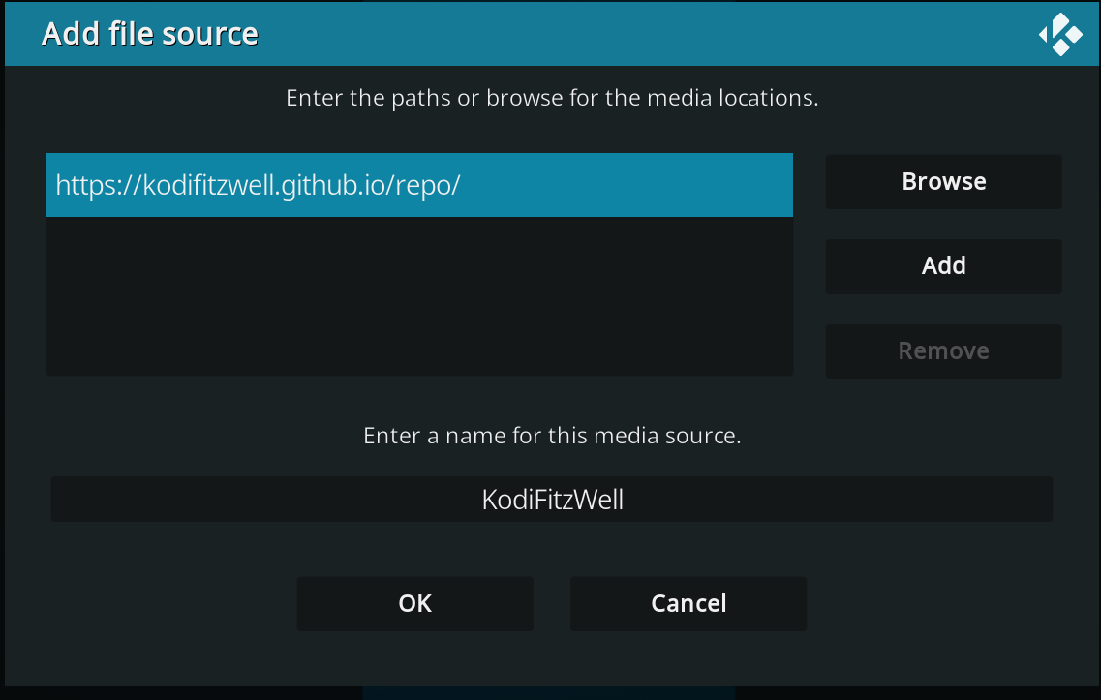
Task: Cancel the Add file source dialog
Action: (x=688, y=603)
